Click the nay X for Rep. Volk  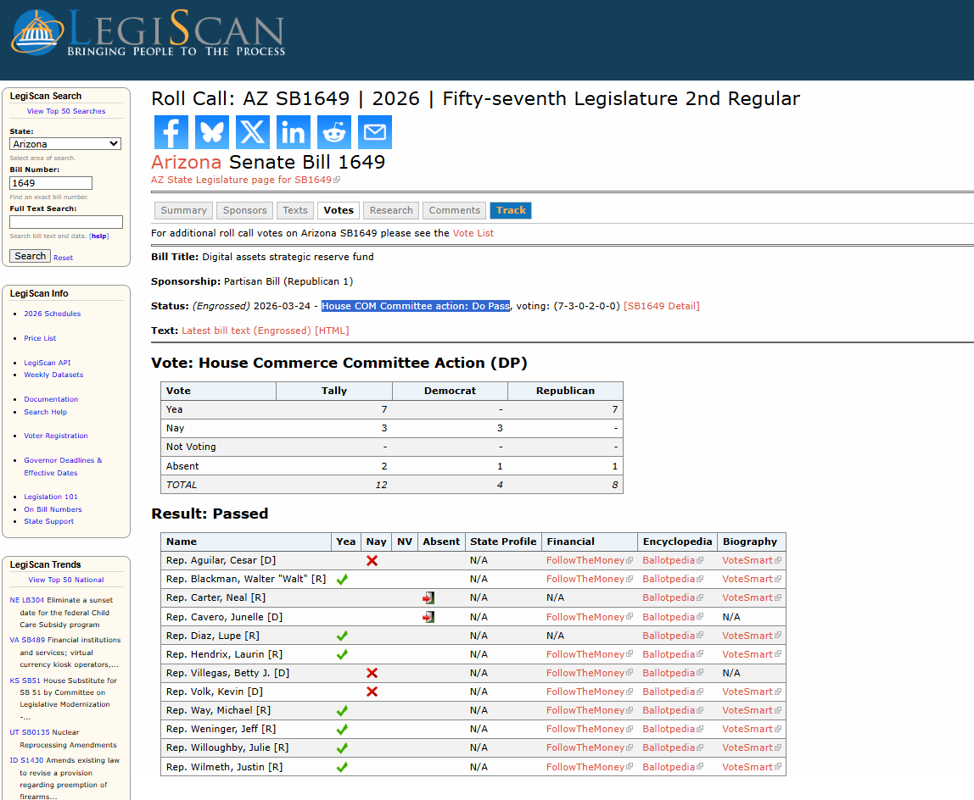(372, 692)
